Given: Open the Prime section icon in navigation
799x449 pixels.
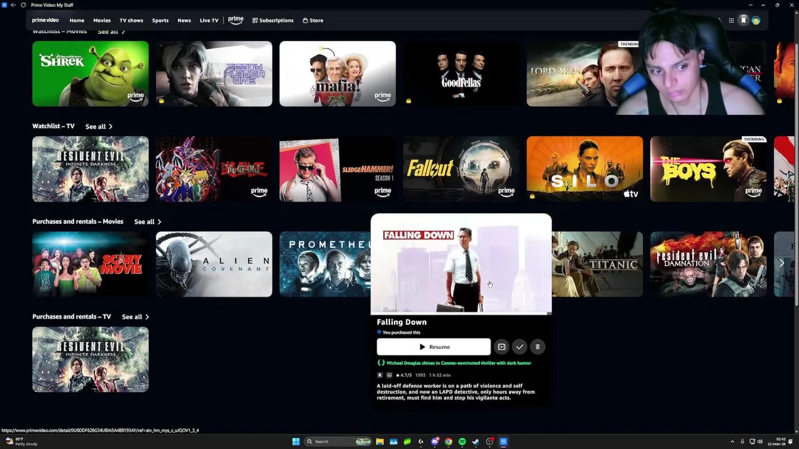Looking at the screenshot, I should [235, 20].
